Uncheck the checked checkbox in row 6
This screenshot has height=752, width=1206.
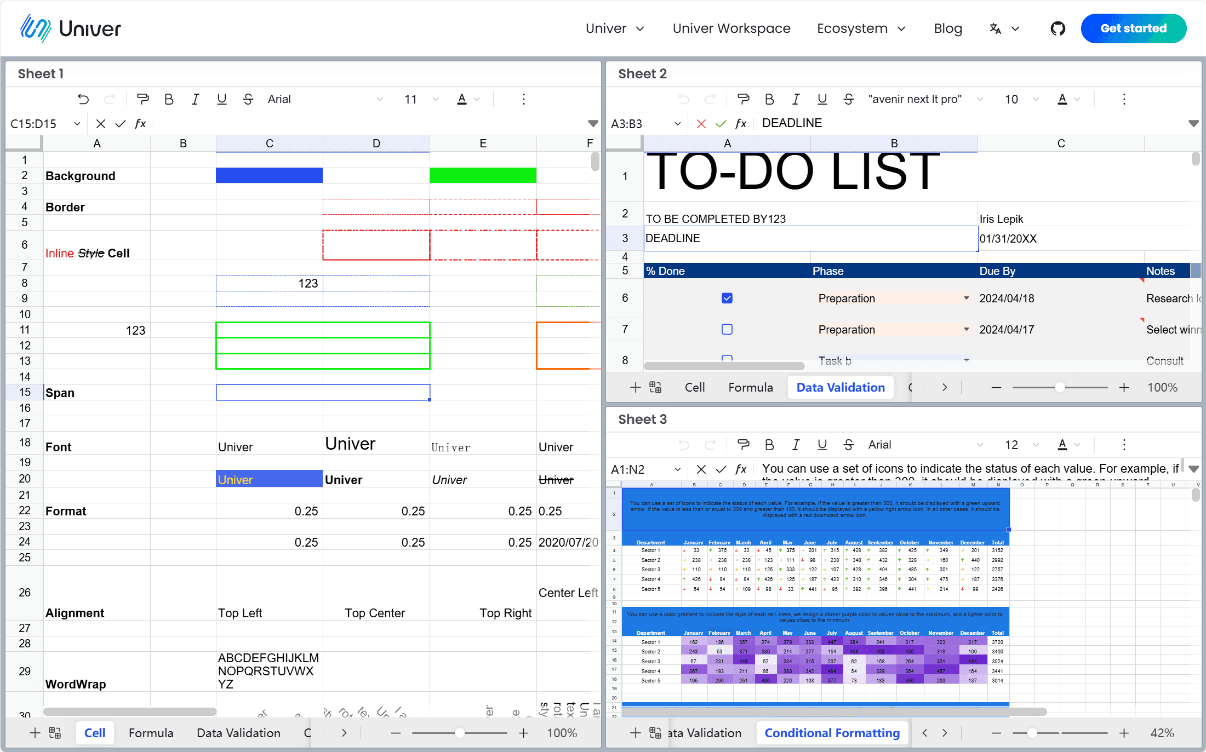tap(727, 298)
